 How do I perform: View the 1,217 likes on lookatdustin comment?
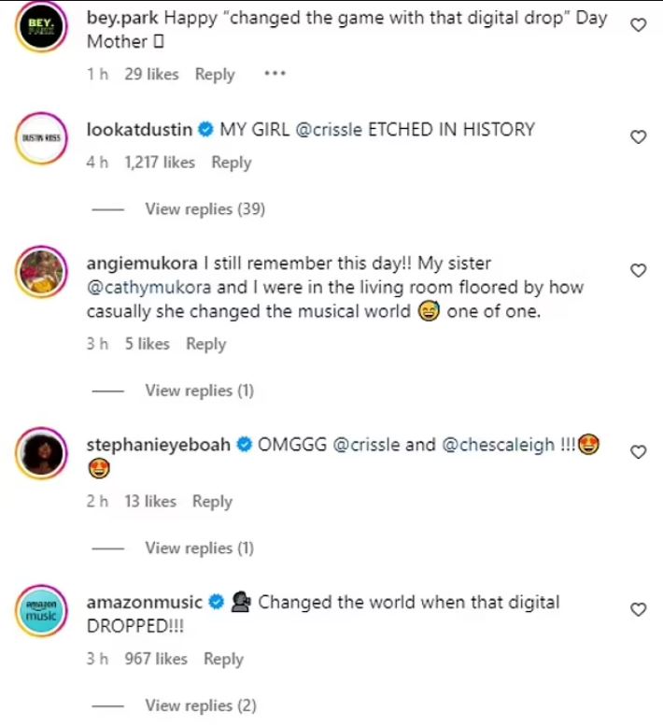click(x=160, y=163)
